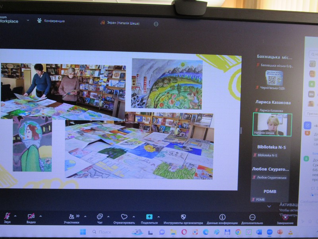Show more participants with down chevron
The width and height of the screenshot is (318, 239).
coord(269,206)
